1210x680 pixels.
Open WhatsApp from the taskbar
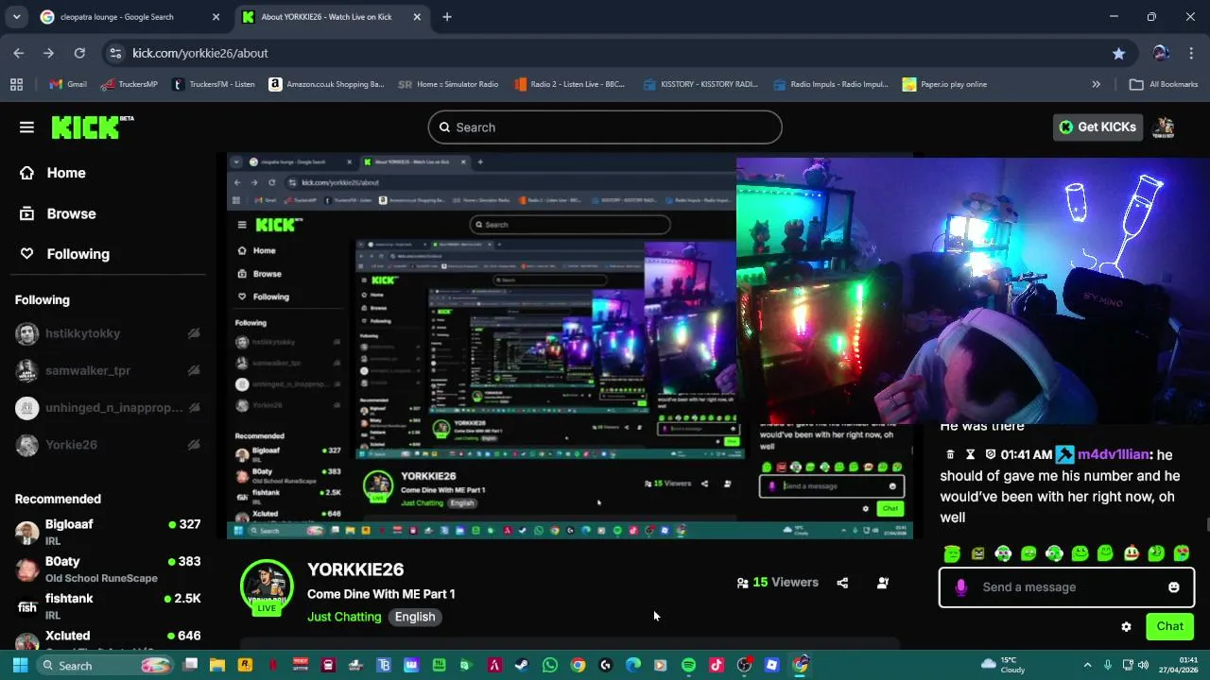point(550,665)
